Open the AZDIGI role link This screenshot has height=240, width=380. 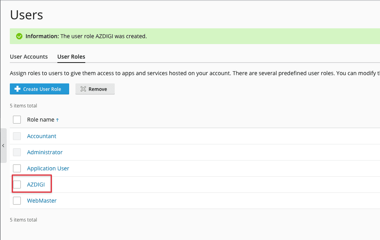(x=36, y=185)
